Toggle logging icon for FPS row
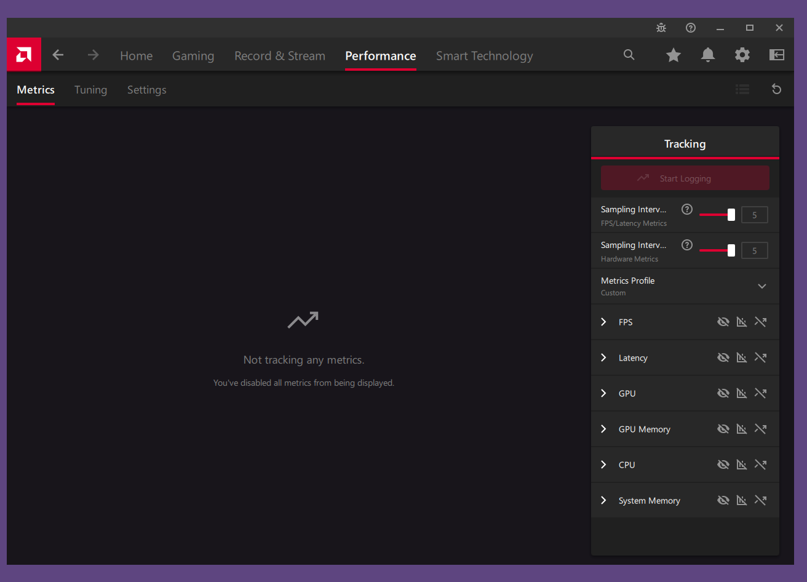This screenshot has width=807, height=582. (760, 322)
